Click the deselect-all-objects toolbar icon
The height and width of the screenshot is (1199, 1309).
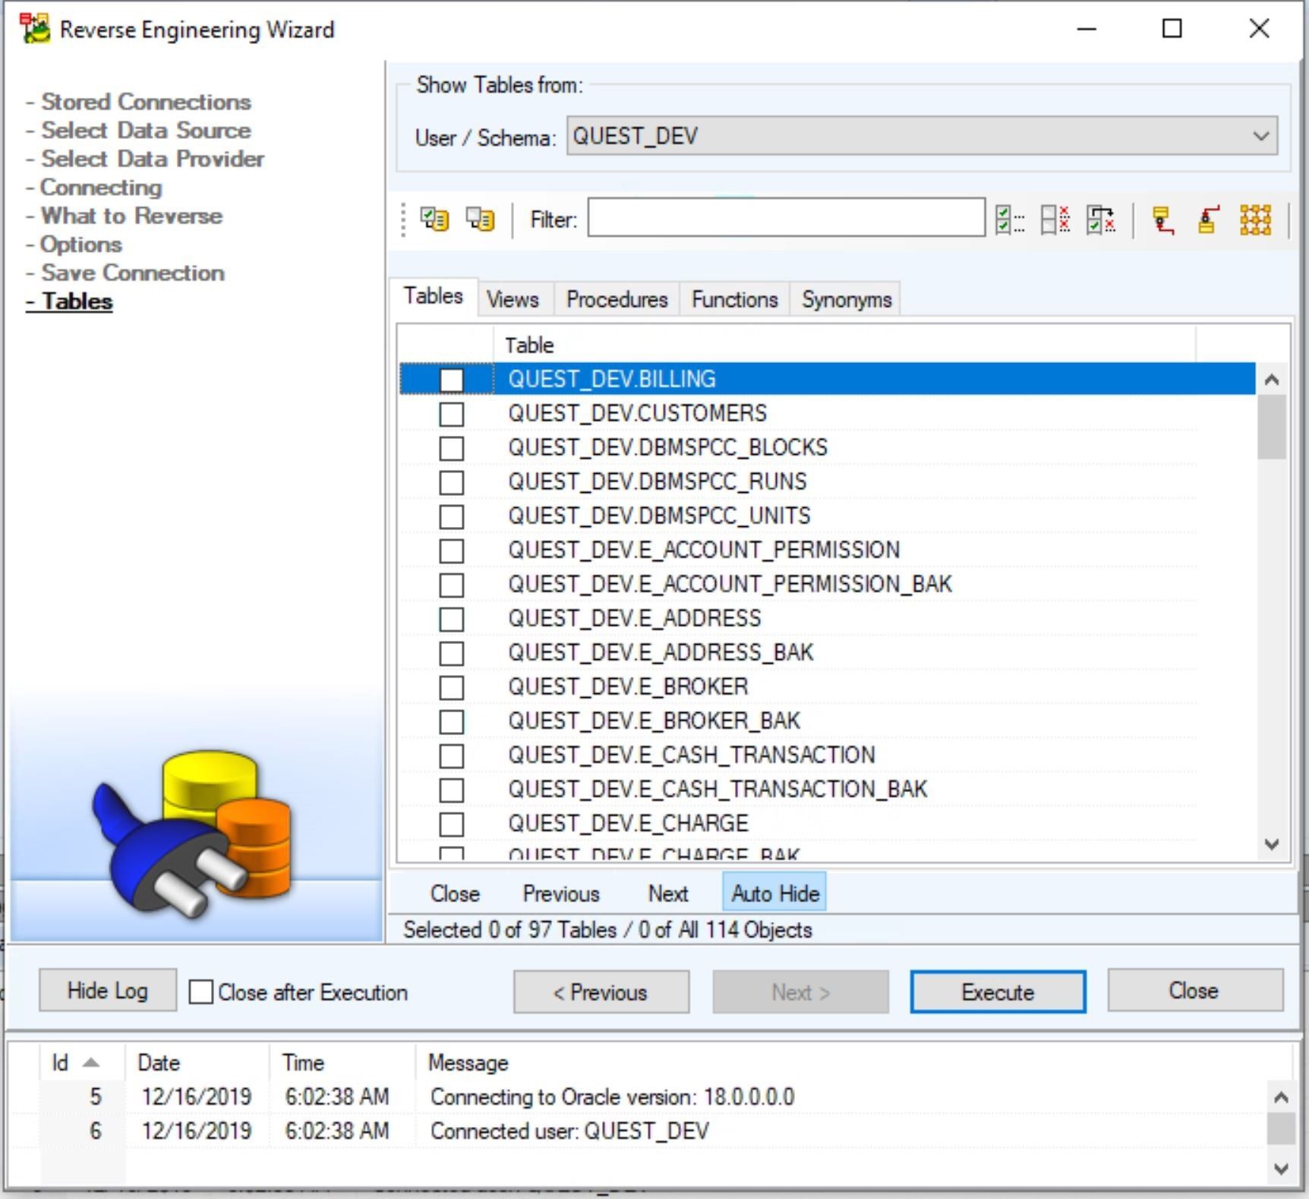tap(480, 219)
